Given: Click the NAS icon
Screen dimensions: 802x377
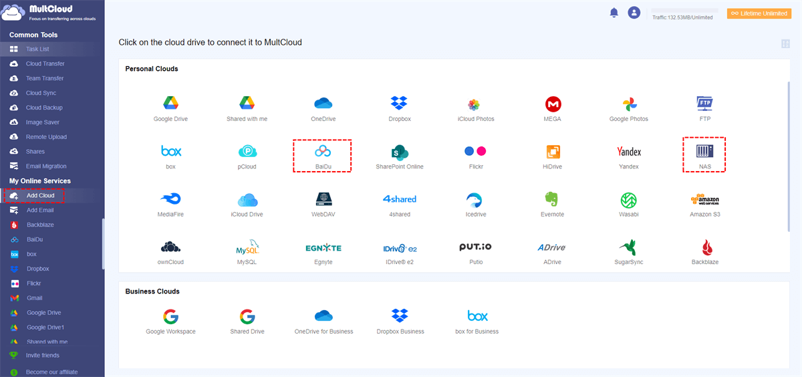Looking at the screenshot, I should point(705,151).
